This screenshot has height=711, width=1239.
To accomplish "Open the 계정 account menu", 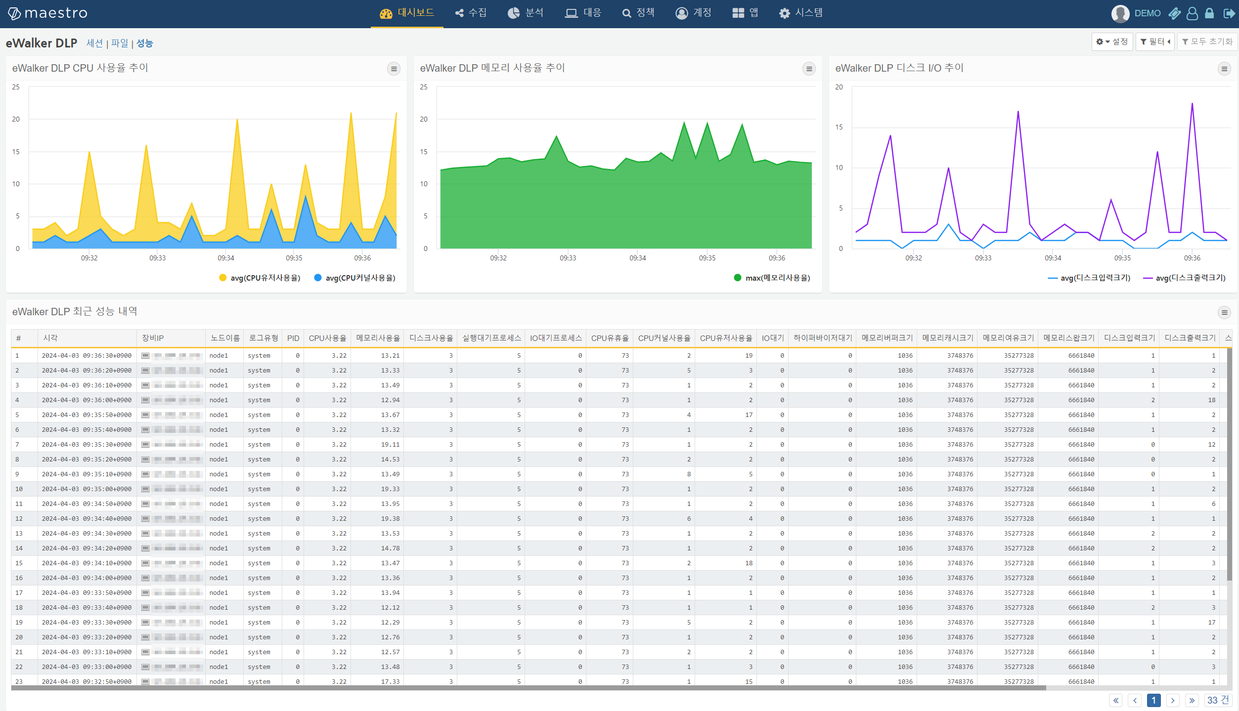I will click(x=694, y=13).
